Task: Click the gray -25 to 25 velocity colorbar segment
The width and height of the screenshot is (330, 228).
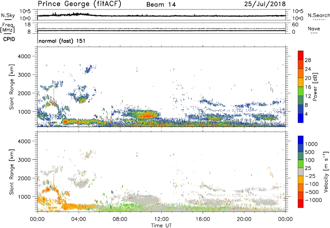Action: tap(301, 172)
